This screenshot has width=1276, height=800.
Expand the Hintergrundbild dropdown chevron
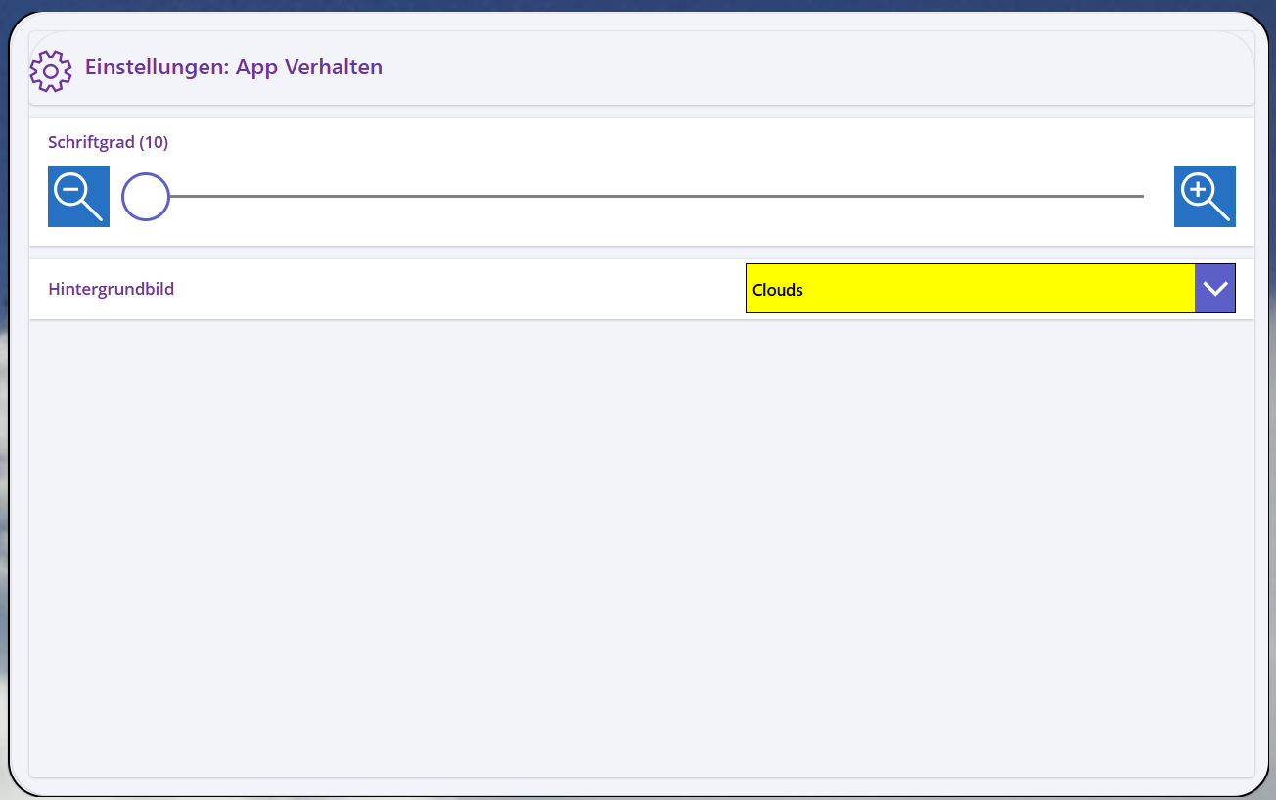(x=1215, y=289)
